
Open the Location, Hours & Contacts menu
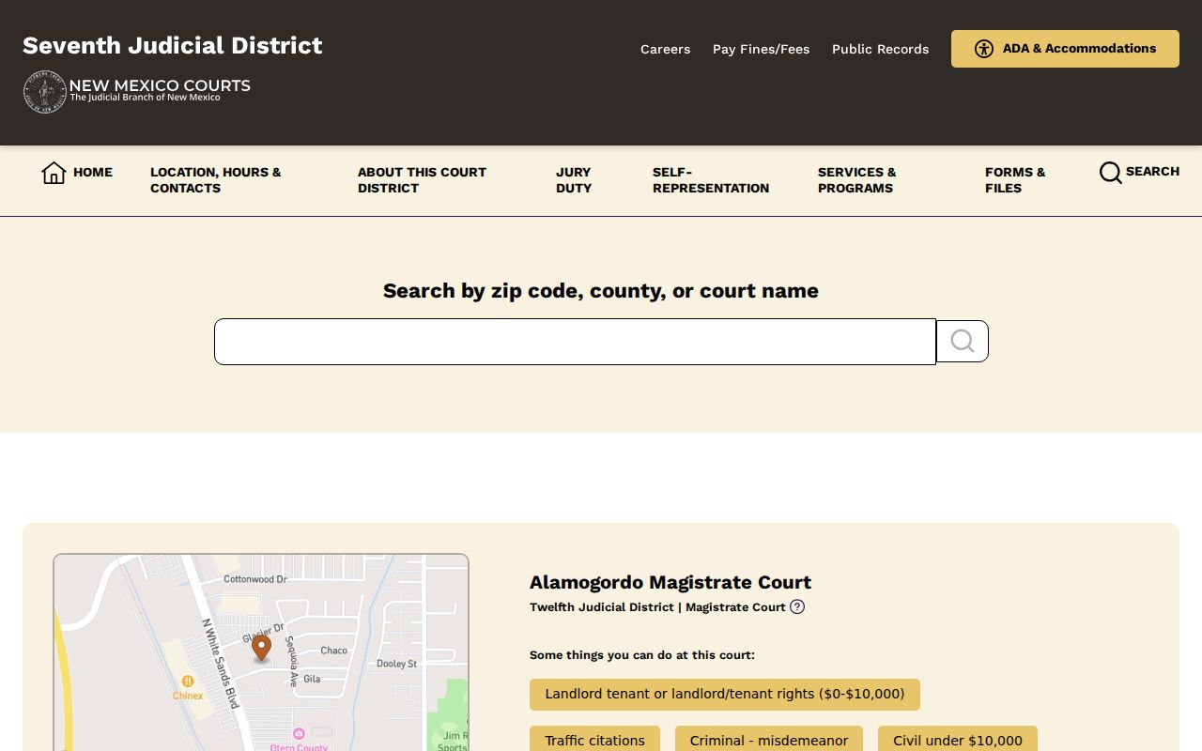pos(216,180)
